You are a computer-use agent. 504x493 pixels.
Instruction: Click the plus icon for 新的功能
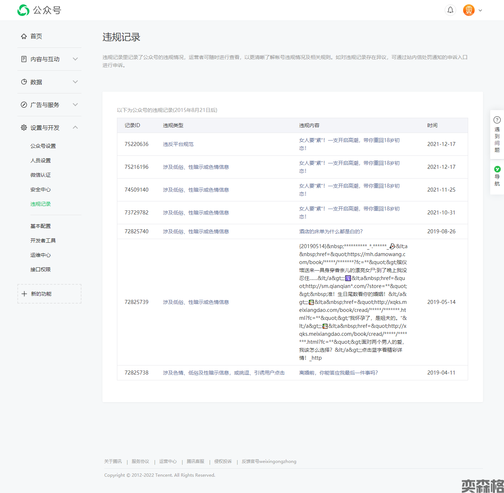click(24, 294)
